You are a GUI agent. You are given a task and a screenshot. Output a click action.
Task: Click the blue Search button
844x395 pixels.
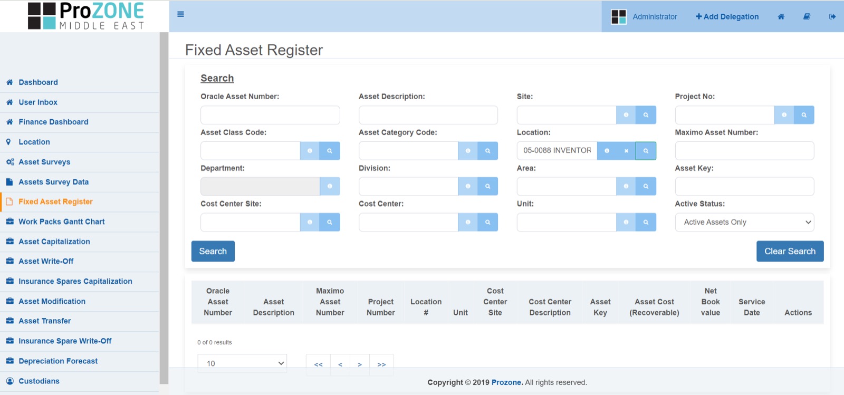[x=213, y=251]
